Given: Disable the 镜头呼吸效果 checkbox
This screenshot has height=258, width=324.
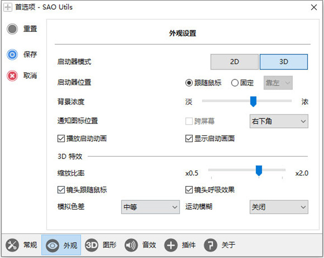Looking at the screenshot, I should (x=189, y=190).
